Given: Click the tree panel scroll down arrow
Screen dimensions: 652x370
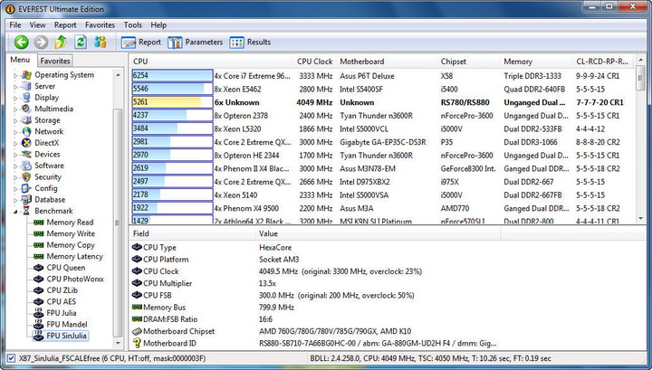Looking at the screenshot, I should tap(118, 343).
